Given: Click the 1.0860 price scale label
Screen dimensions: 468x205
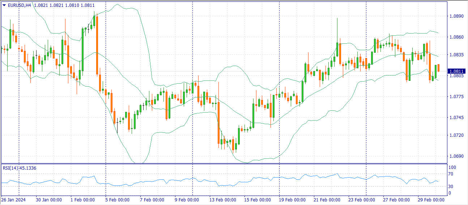Looking at the screenshot, I should tap(455, 37).
